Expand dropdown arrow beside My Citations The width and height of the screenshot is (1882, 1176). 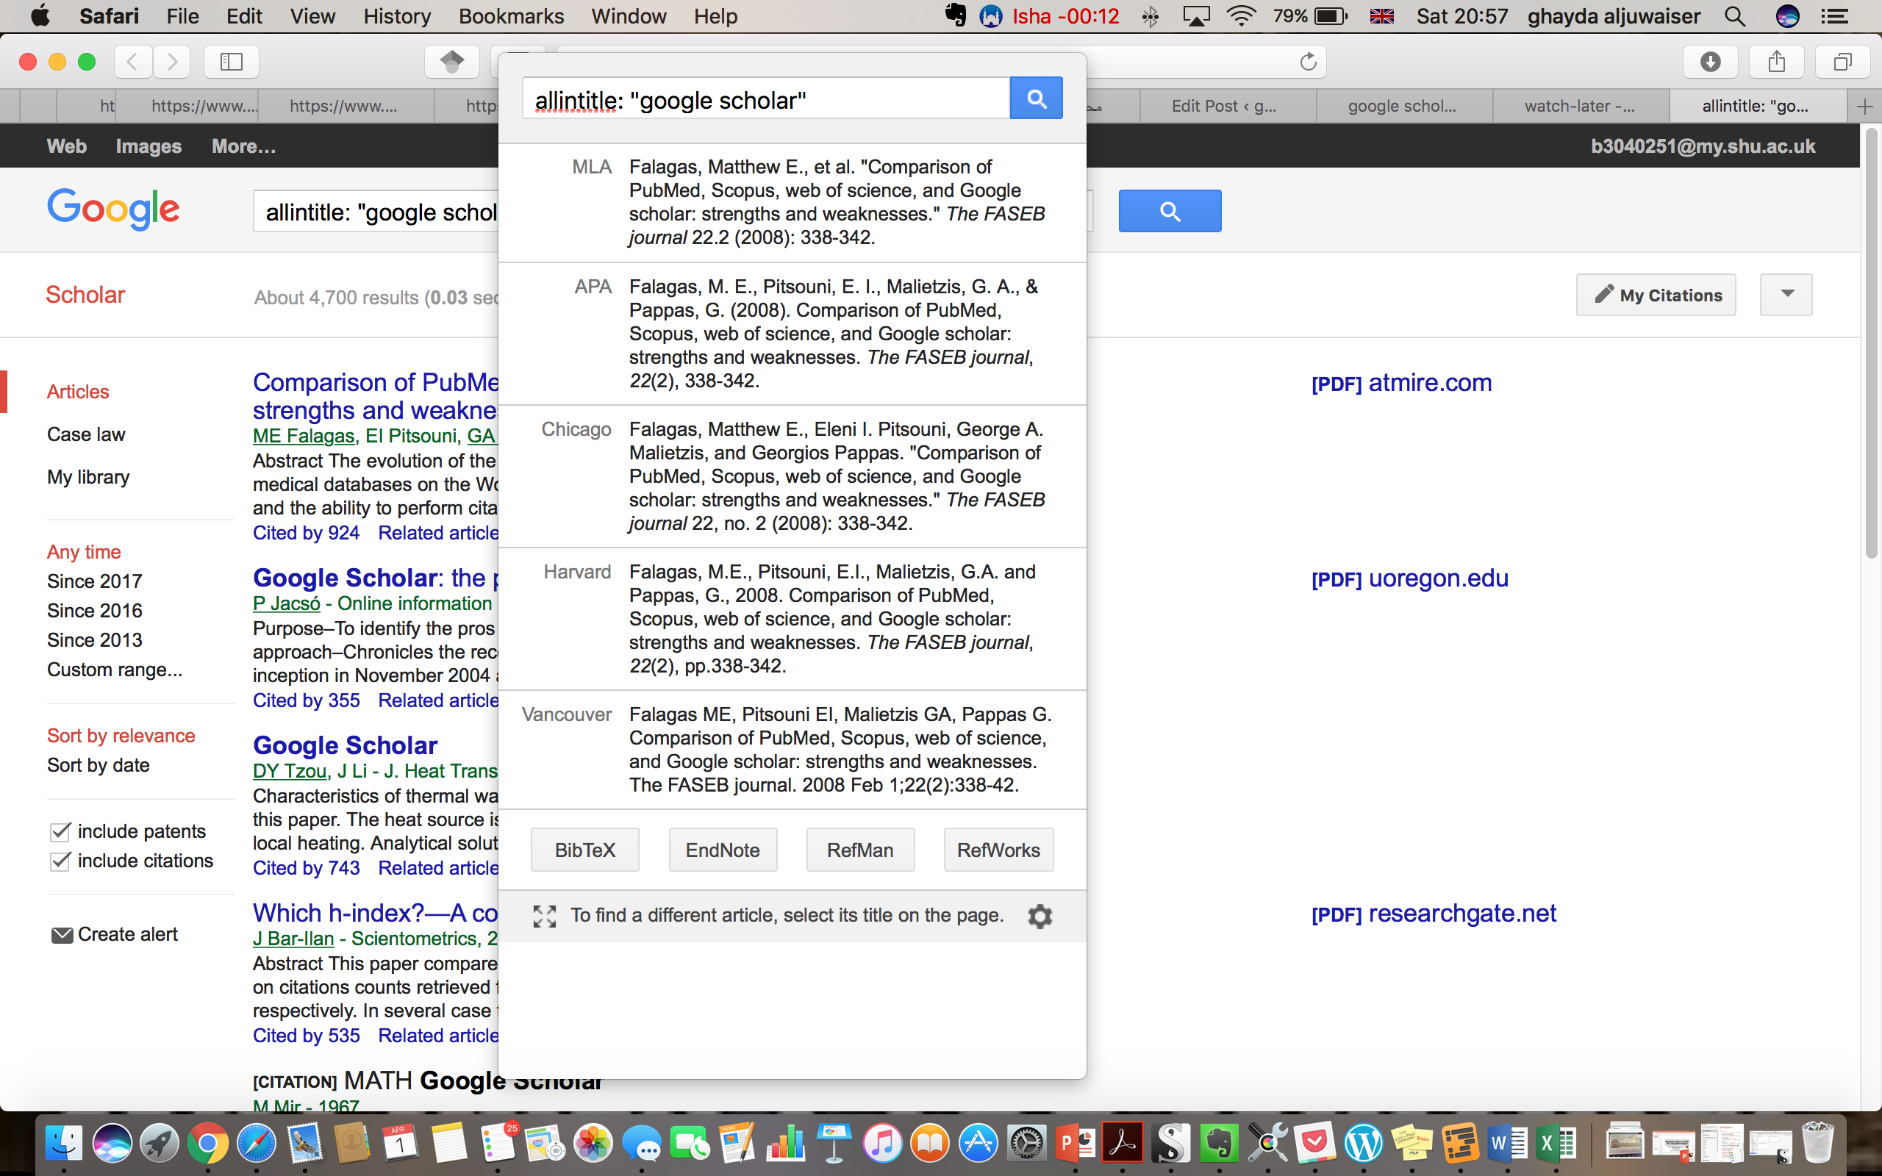pos(1786,294)
